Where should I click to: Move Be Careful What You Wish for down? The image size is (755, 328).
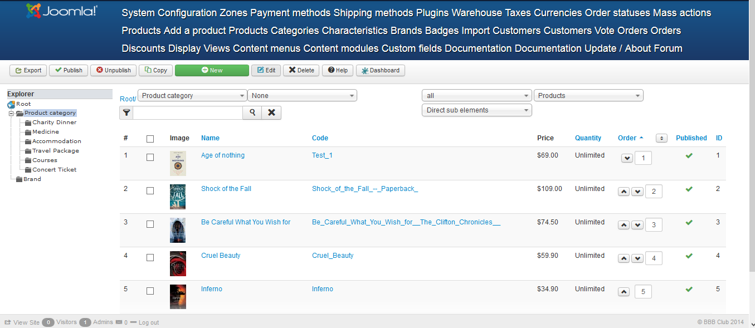tap(637, 226)
